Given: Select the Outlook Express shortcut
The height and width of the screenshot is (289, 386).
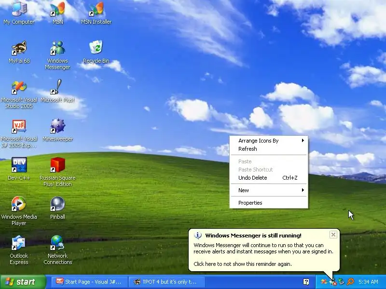Looking at the screenshot, I should point(19,250).
